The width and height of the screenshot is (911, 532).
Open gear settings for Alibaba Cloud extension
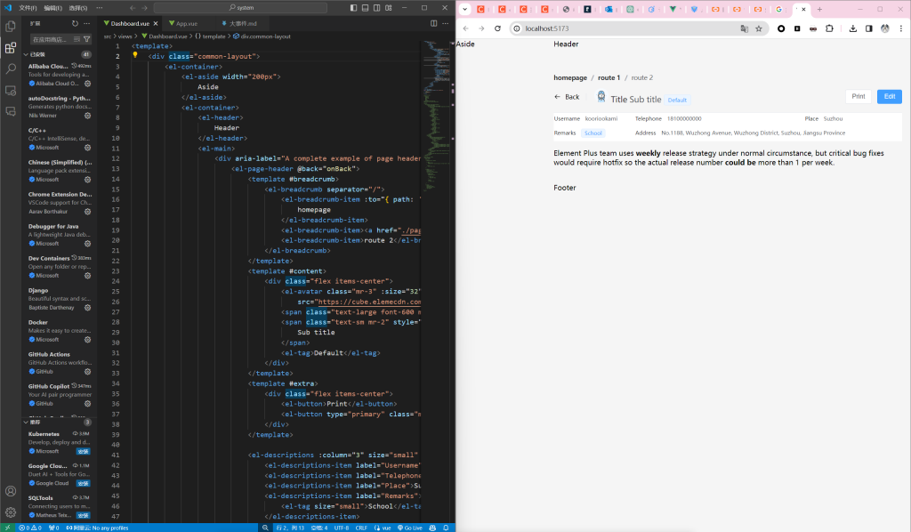pyautogui.click(x=87, y=83)
